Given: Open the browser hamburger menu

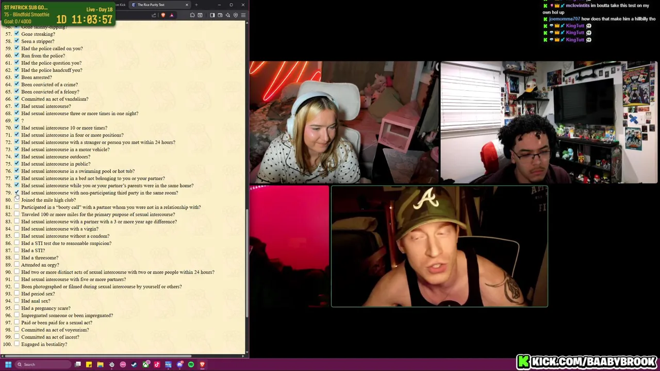Looking at the screenshot, I should pos(243,15).
